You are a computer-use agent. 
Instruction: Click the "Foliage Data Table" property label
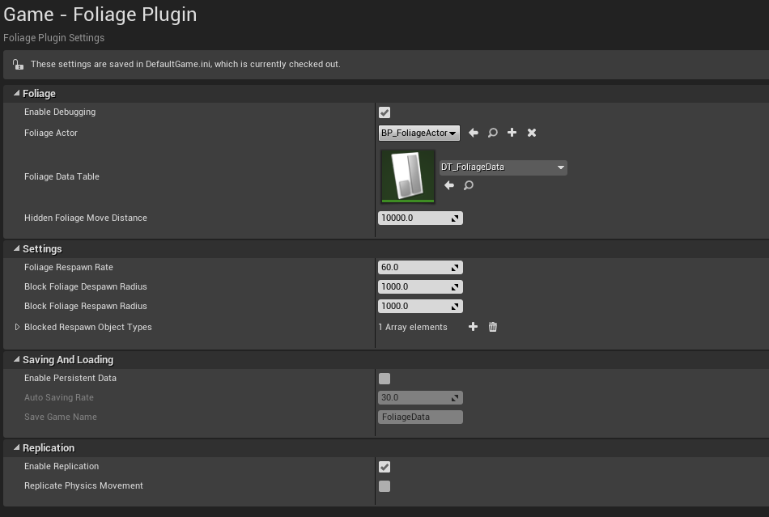tap(62, 176)
